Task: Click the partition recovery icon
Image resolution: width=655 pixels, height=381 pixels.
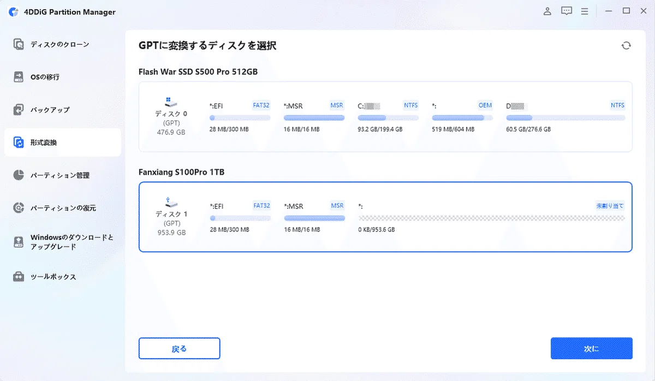Action: point(19,208)
